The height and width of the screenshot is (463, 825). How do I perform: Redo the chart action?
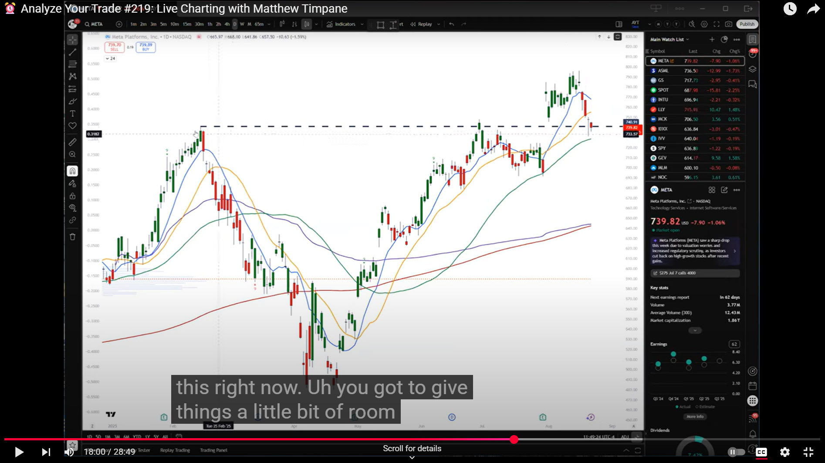pyautogui.click(x=463, y=24)
